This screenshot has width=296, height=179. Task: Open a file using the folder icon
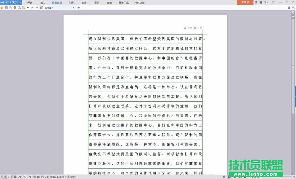click(2, 8)
